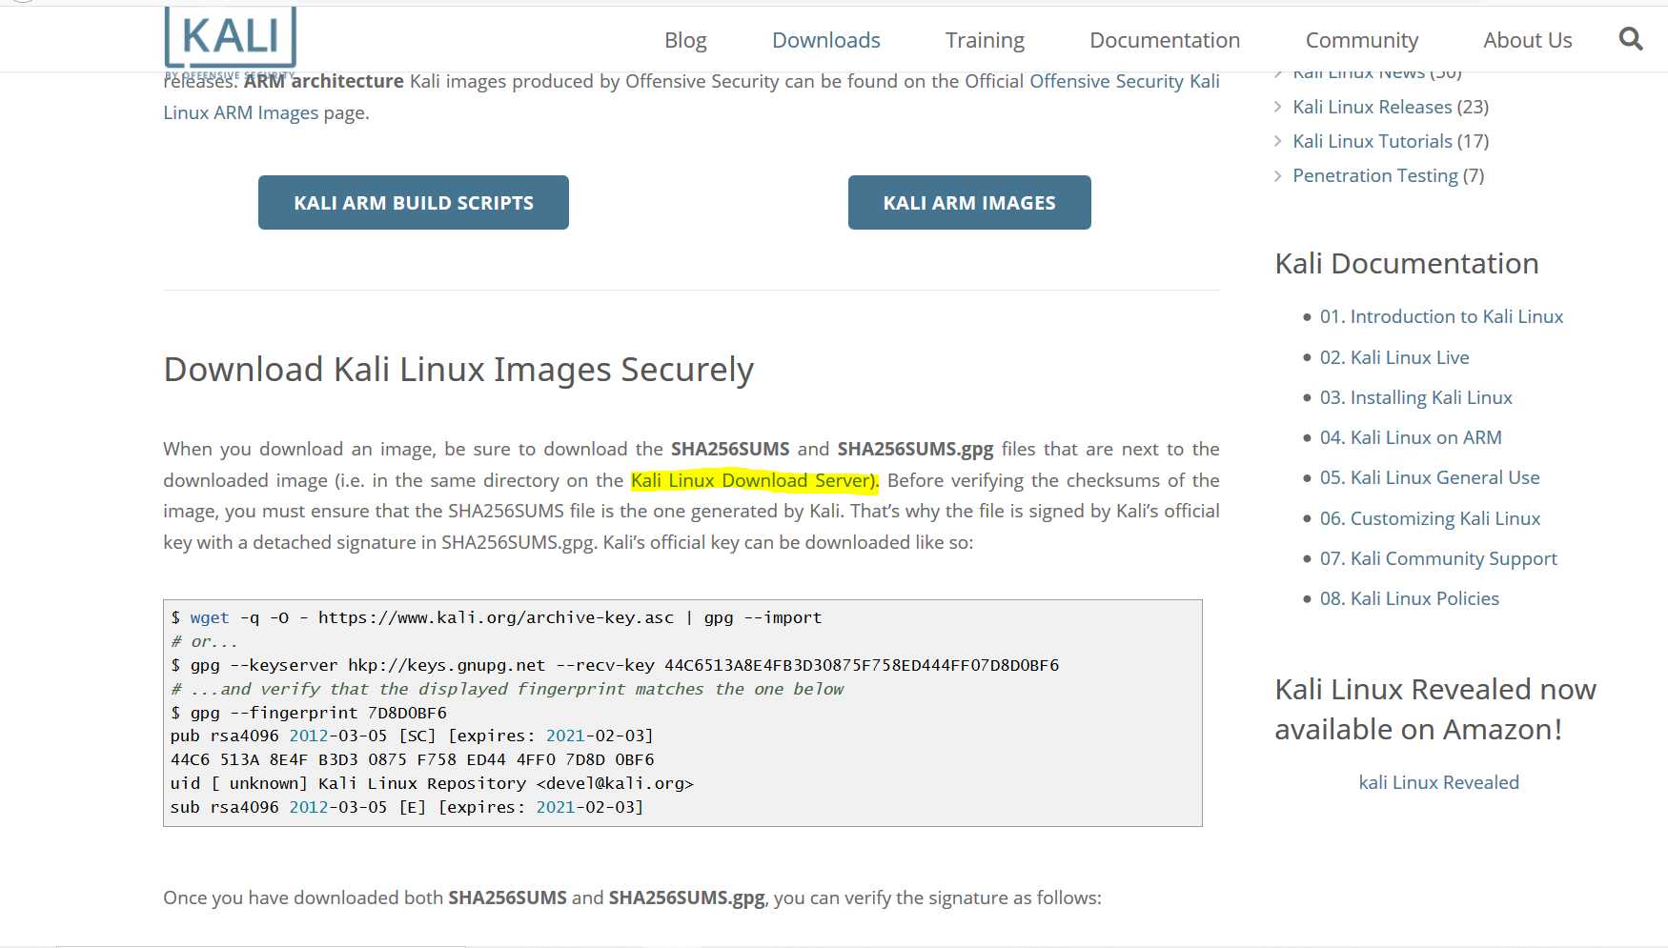Click the uid Kali Linux Repository line
1668x948 pixels.
[x=432, y=783]
